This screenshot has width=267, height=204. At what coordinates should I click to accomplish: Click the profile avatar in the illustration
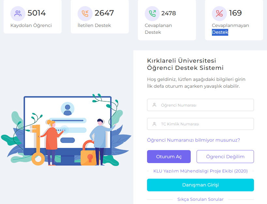(67, 109)
